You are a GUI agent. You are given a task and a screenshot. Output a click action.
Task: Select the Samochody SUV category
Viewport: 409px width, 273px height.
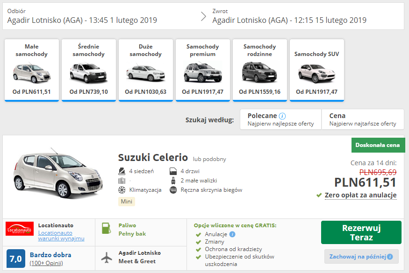[317, 70]
